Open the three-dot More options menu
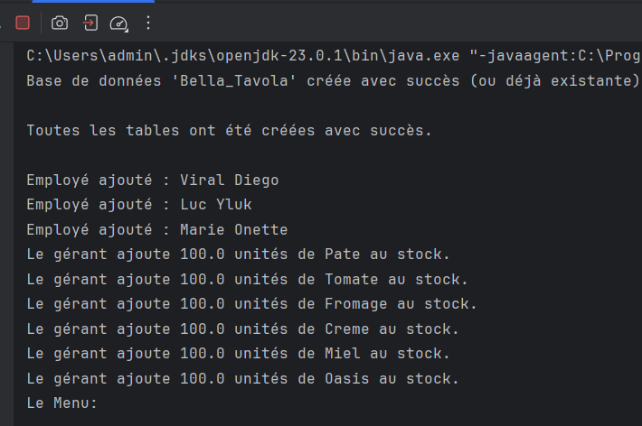The image size is (642, 426). [x=148, y=23]
